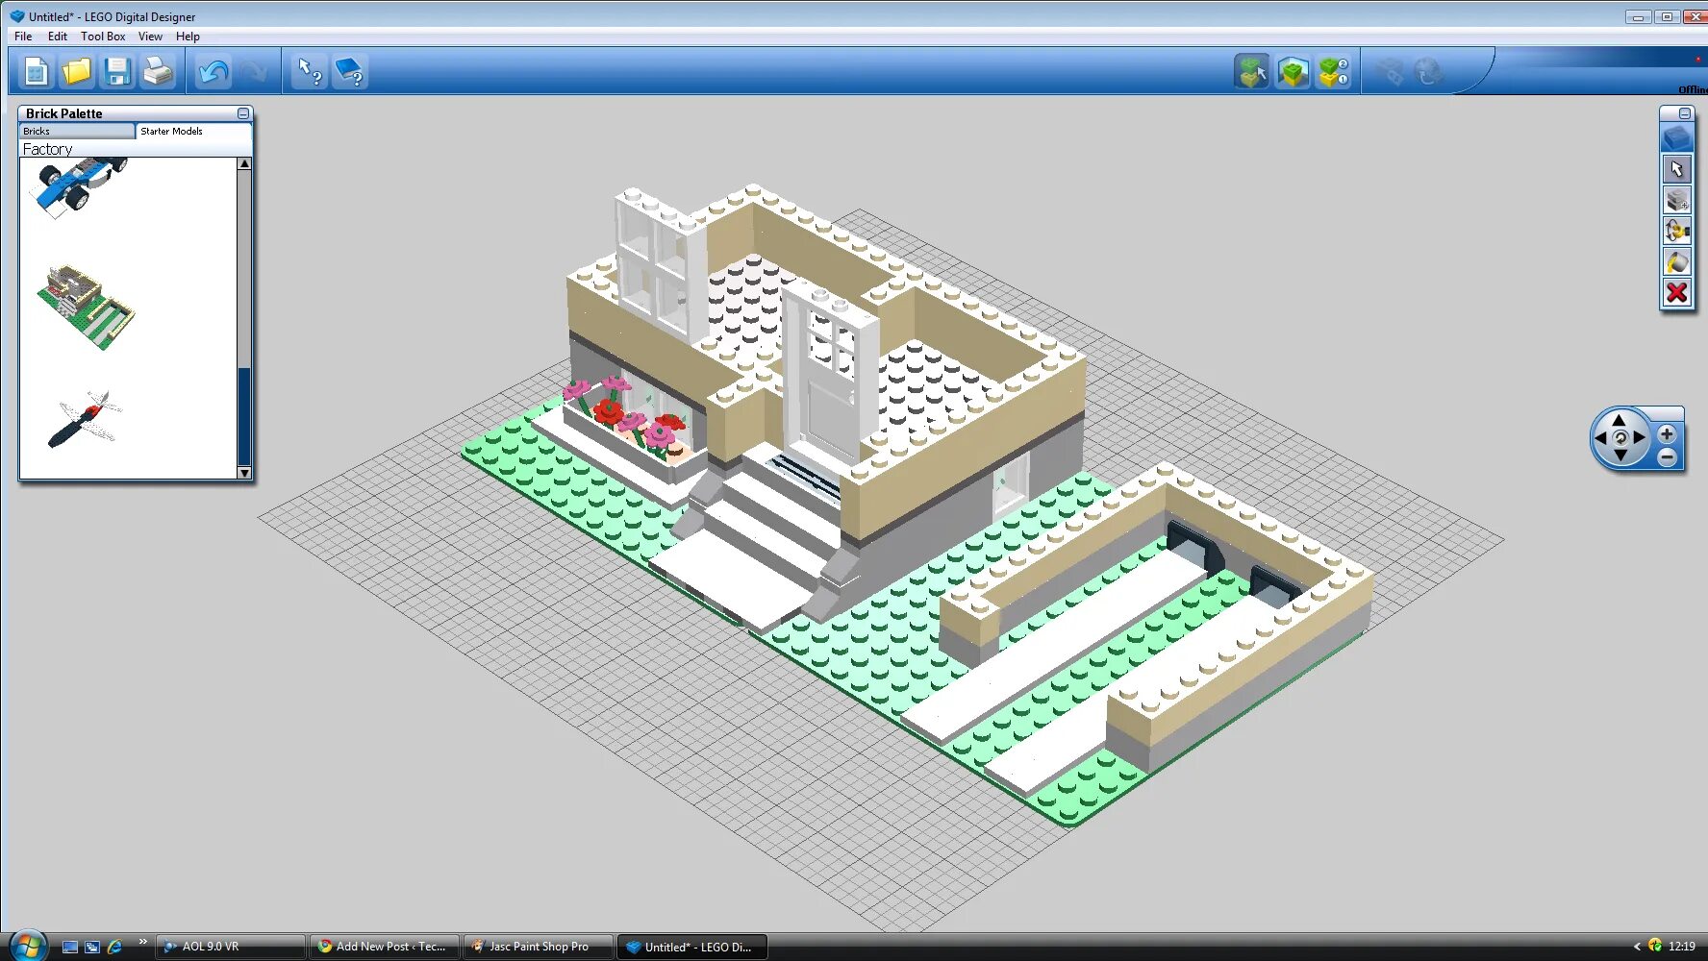1708x961 pixels.
Task: Collapse the tool box panel
Action: [x=1685, y=113]
